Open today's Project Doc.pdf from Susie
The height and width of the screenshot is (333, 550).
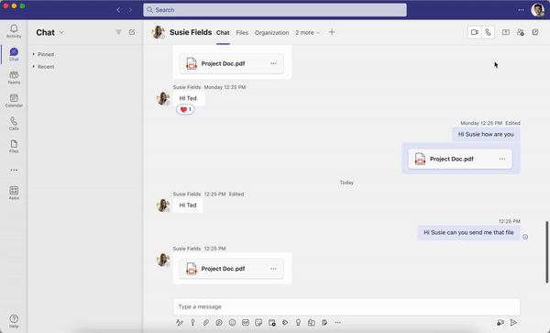231,269
